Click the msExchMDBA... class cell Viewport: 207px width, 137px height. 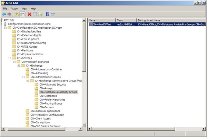(126, 24)
